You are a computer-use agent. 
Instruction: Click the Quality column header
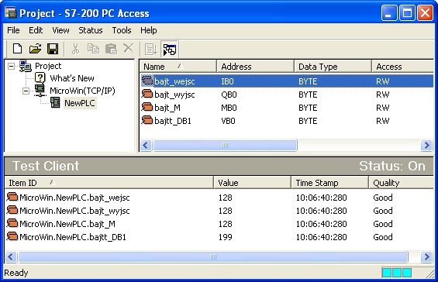click(x=401, y=183)
